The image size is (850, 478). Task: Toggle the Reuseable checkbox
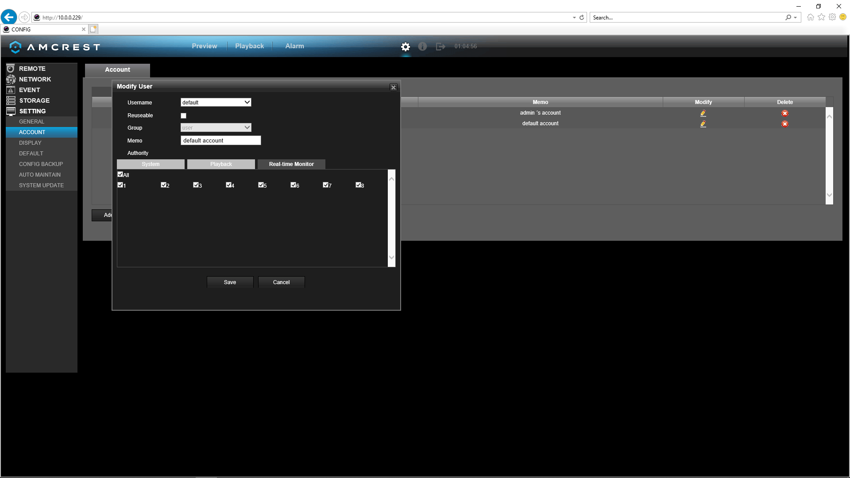(183, 116)
